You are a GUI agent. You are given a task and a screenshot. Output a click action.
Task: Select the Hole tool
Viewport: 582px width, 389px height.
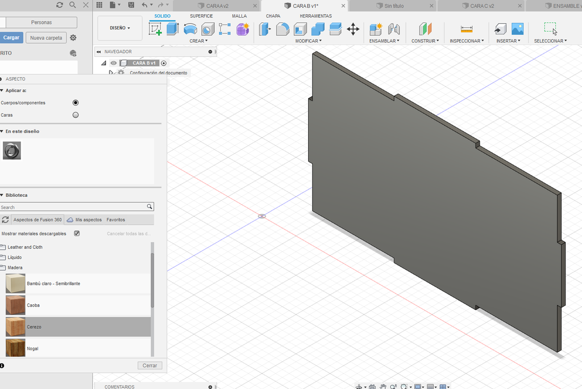pos(207,29)
